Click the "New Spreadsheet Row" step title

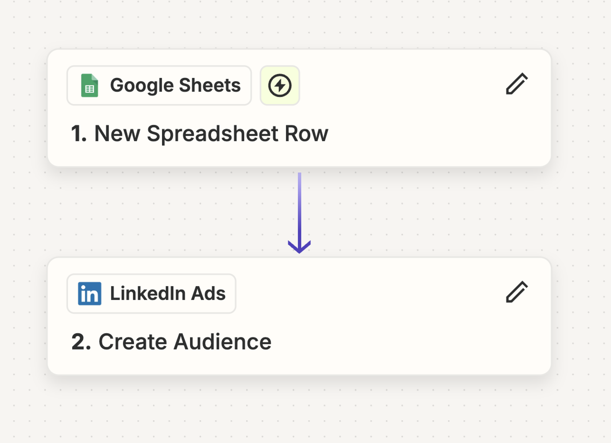click(x=211, y=133)
